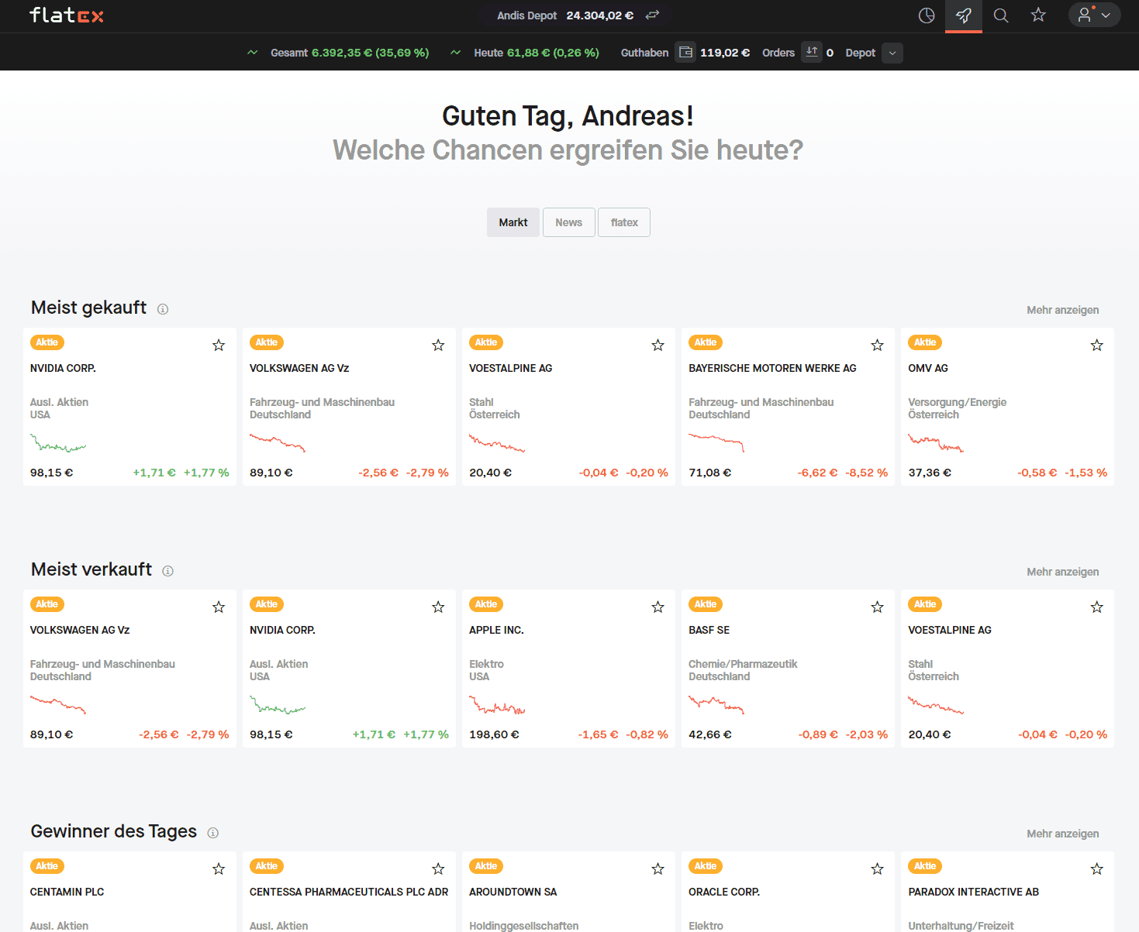
Task: Open the Orders icon
Action: click(812, 52)
